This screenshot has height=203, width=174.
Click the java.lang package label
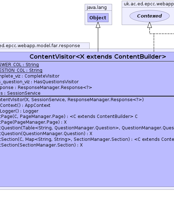(97, 8)
